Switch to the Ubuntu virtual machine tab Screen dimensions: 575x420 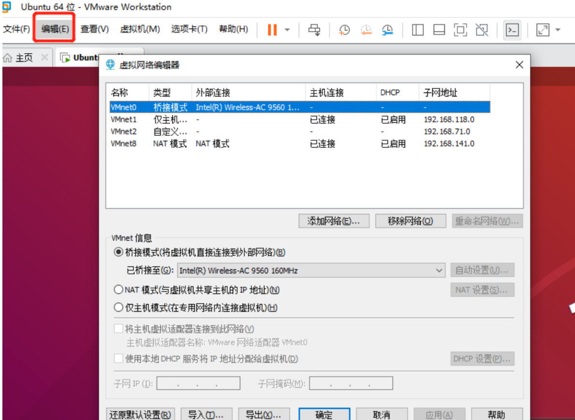(x=81, y=58)
